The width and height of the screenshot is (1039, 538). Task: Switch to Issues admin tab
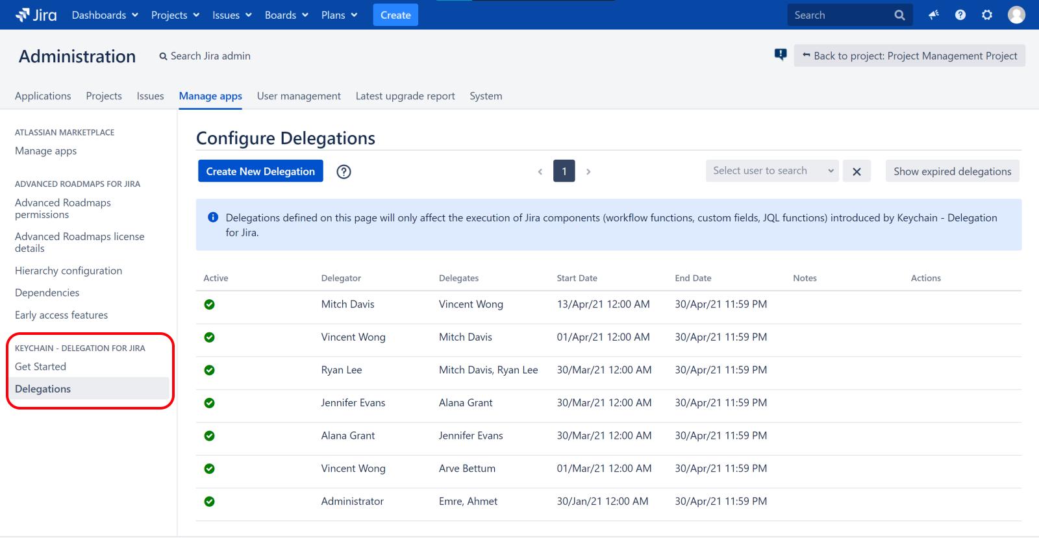click(x=150, y=96)
